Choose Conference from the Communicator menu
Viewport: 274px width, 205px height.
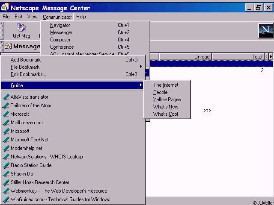click(95, 47)
